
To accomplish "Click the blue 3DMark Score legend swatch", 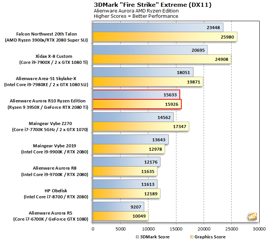I will pyautogui.click(x=137, y=237).
